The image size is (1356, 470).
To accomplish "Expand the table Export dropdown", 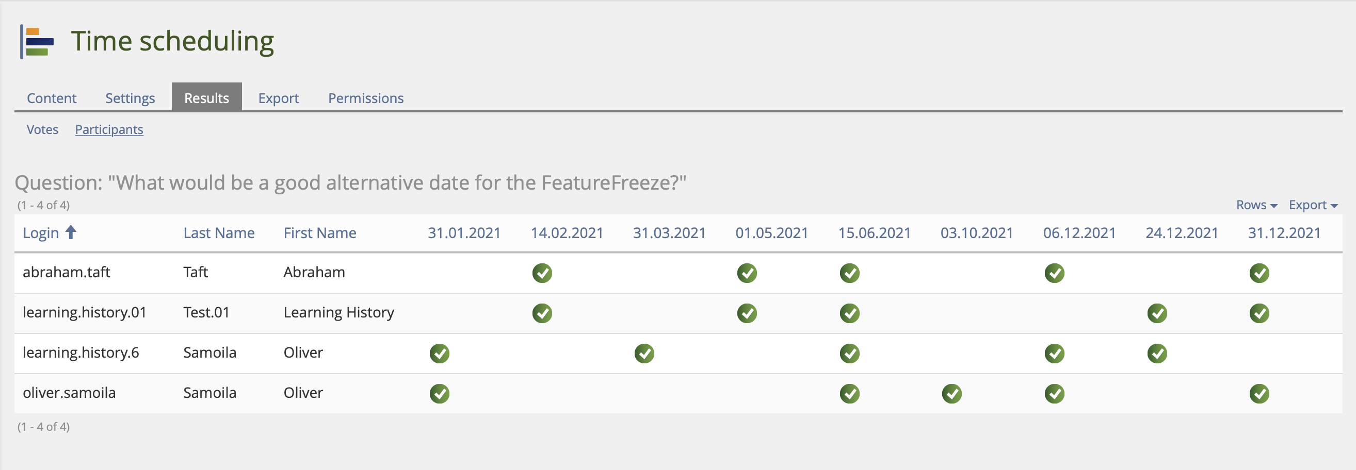I will [x=1312, y=205].
